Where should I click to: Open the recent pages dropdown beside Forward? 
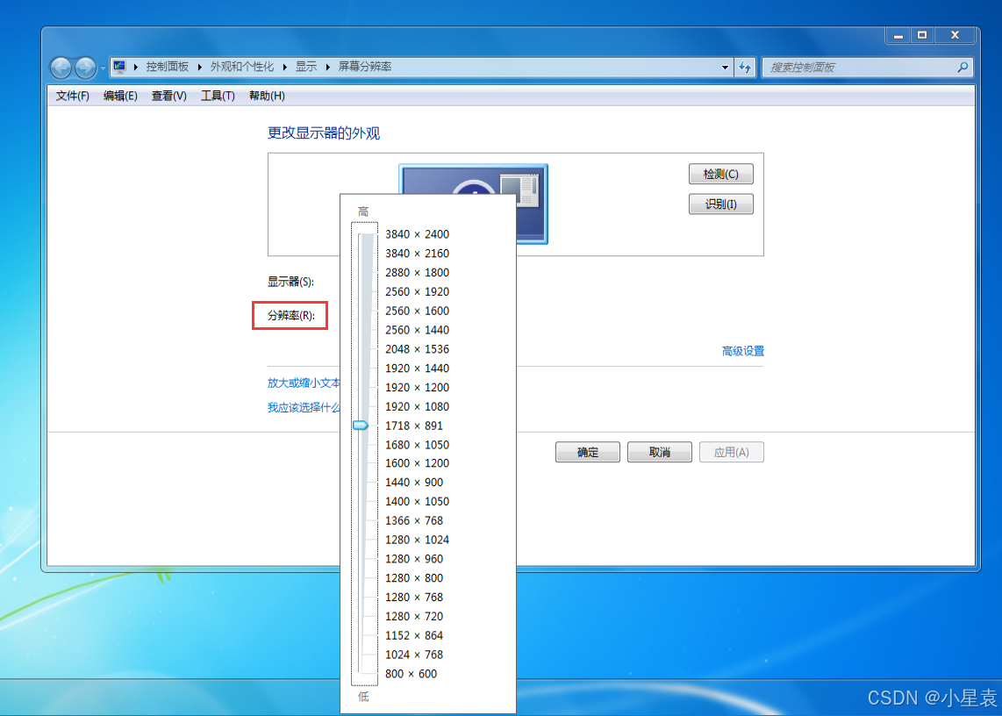click(103, 68)
